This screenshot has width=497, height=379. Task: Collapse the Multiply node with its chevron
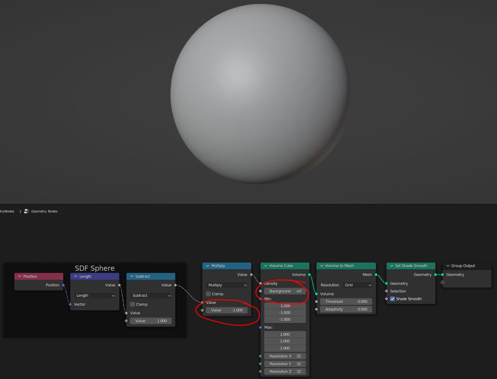coord(207,266)
